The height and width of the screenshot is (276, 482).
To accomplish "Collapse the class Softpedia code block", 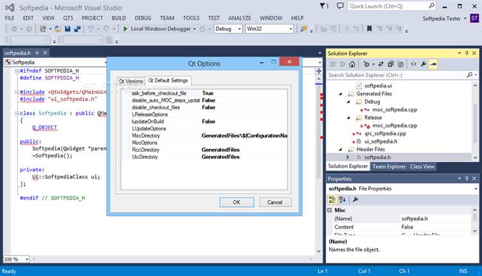I will coord(17,113).
